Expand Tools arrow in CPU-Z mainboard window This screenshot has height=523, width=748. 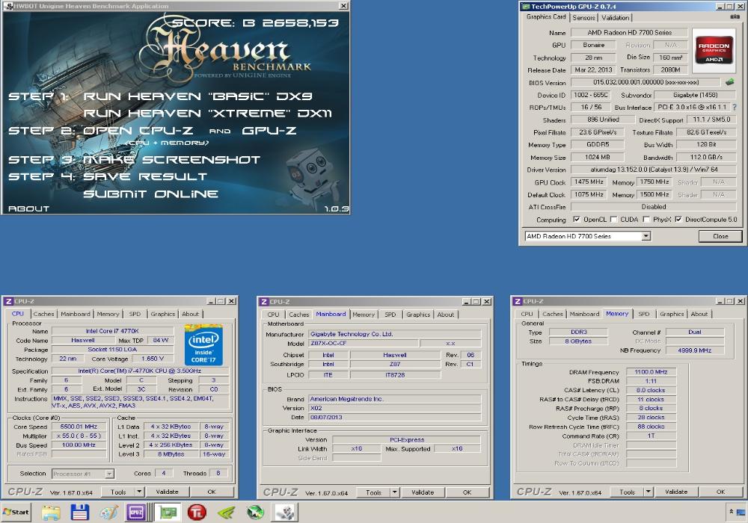(394, 492)
